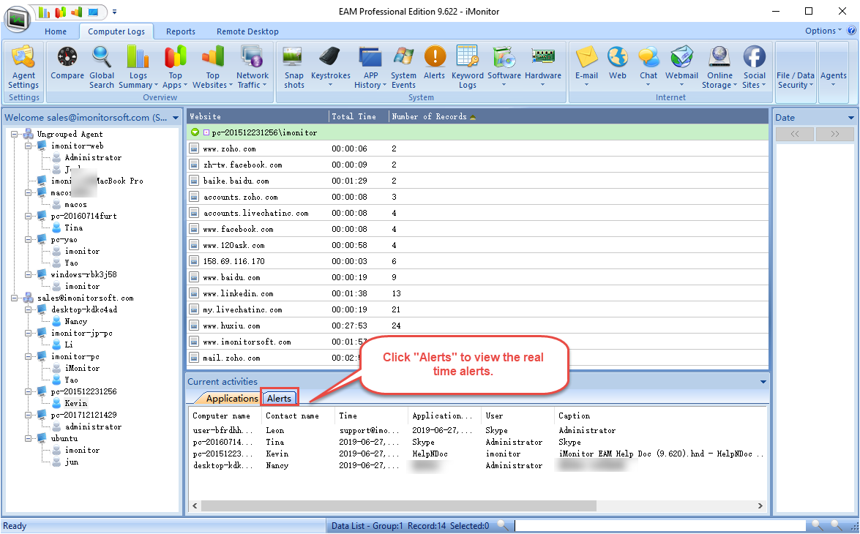Viewport: 860px width, 534px height.
Task: Open Chat logs
Action: [648, 67]
